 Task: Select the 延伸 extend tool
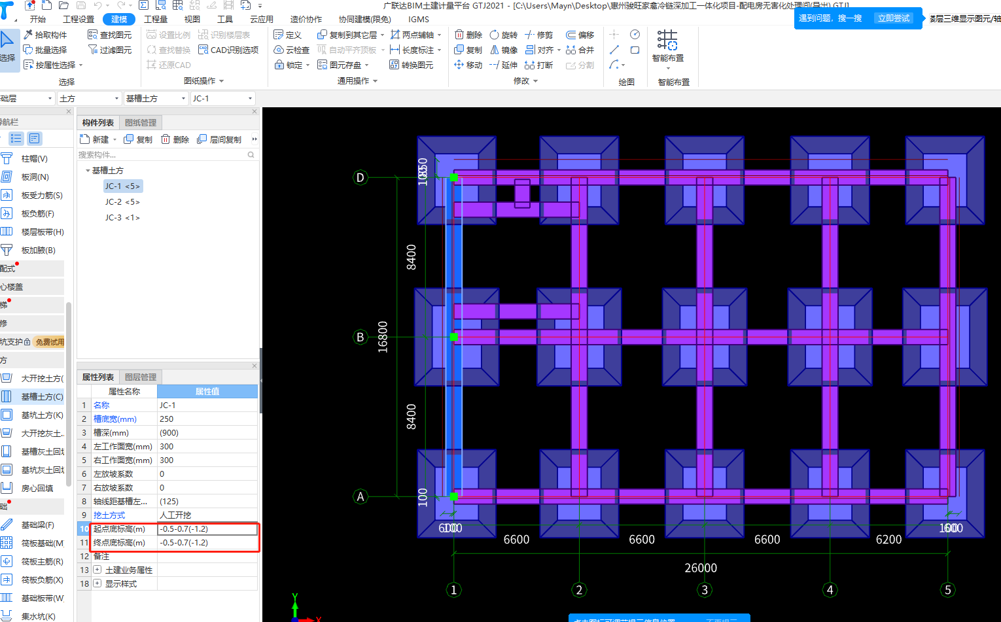click(503, 65)
